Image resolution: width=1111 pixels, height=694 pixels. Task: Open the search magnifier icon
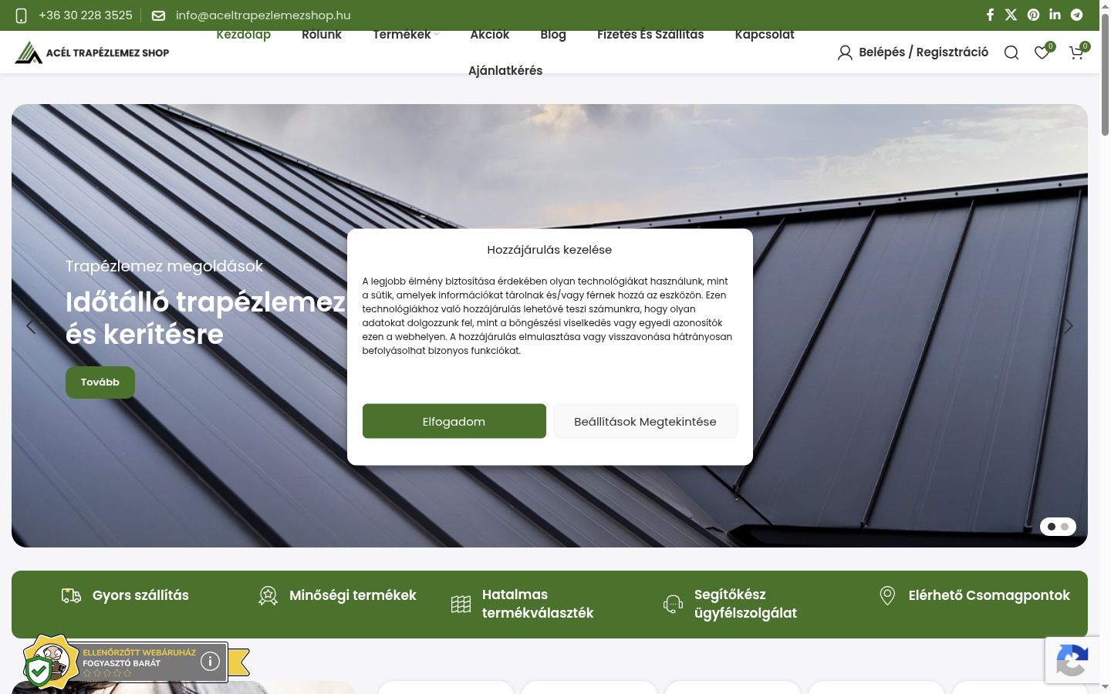pyautogui.click(x=1011, y=52)
